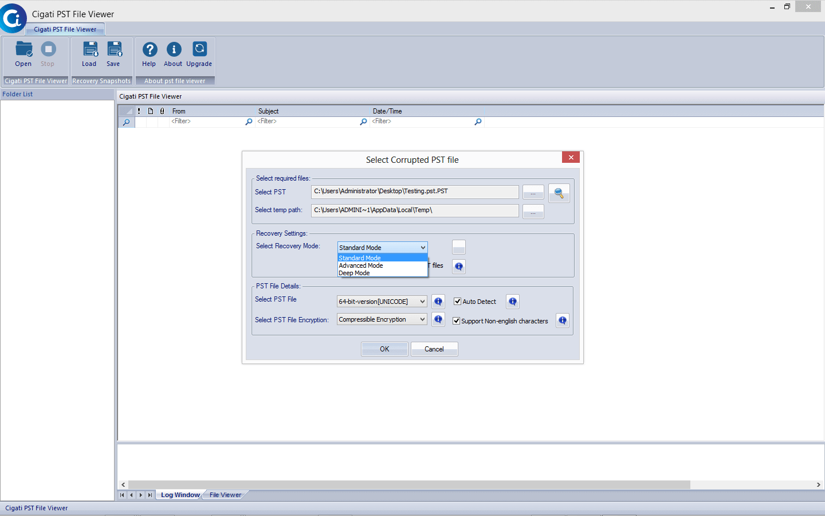Go to previous tab navigation arrow
Image resolution: width=825 pixels, height=516 pixels.
click(x=131, y=495)
